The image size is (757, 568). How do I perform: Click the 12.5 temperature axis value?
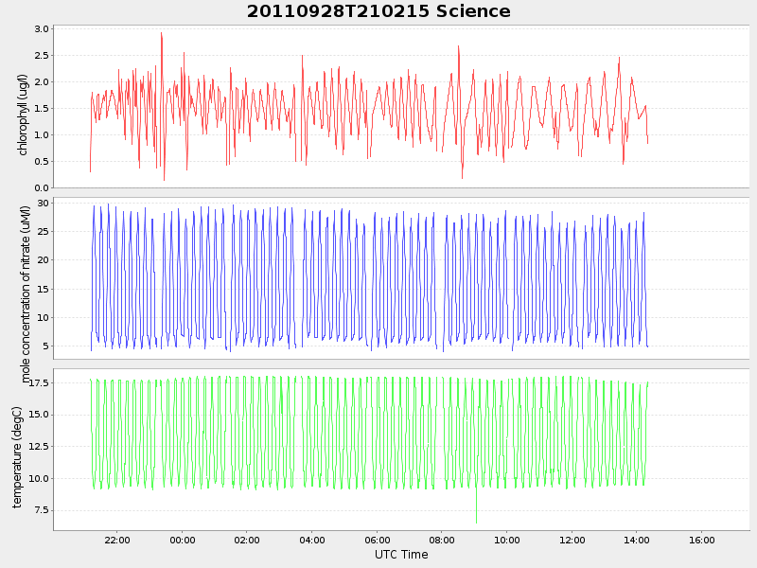point(39,446)
